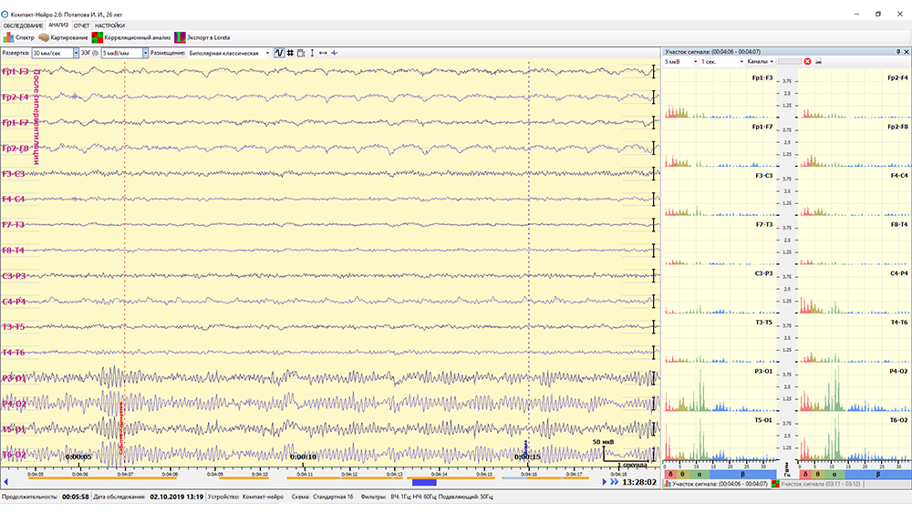
Task: Toggle the grid overlay icon
Action: 290,53
